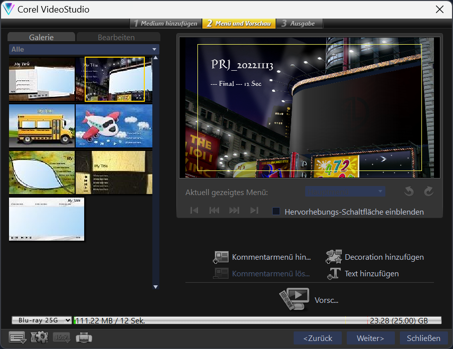
Task: Go to step 1 Medium hinzufügen
Action: [x=165, y=24]
